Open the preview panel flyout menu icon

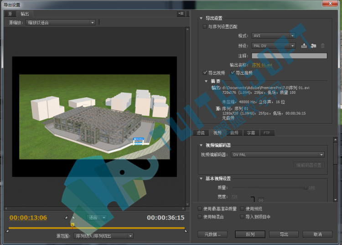181,14
